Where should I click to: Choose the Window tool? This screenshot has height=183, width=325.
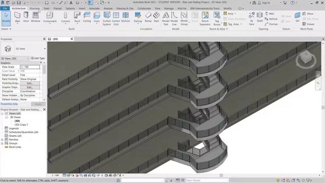tap(36, 17)
